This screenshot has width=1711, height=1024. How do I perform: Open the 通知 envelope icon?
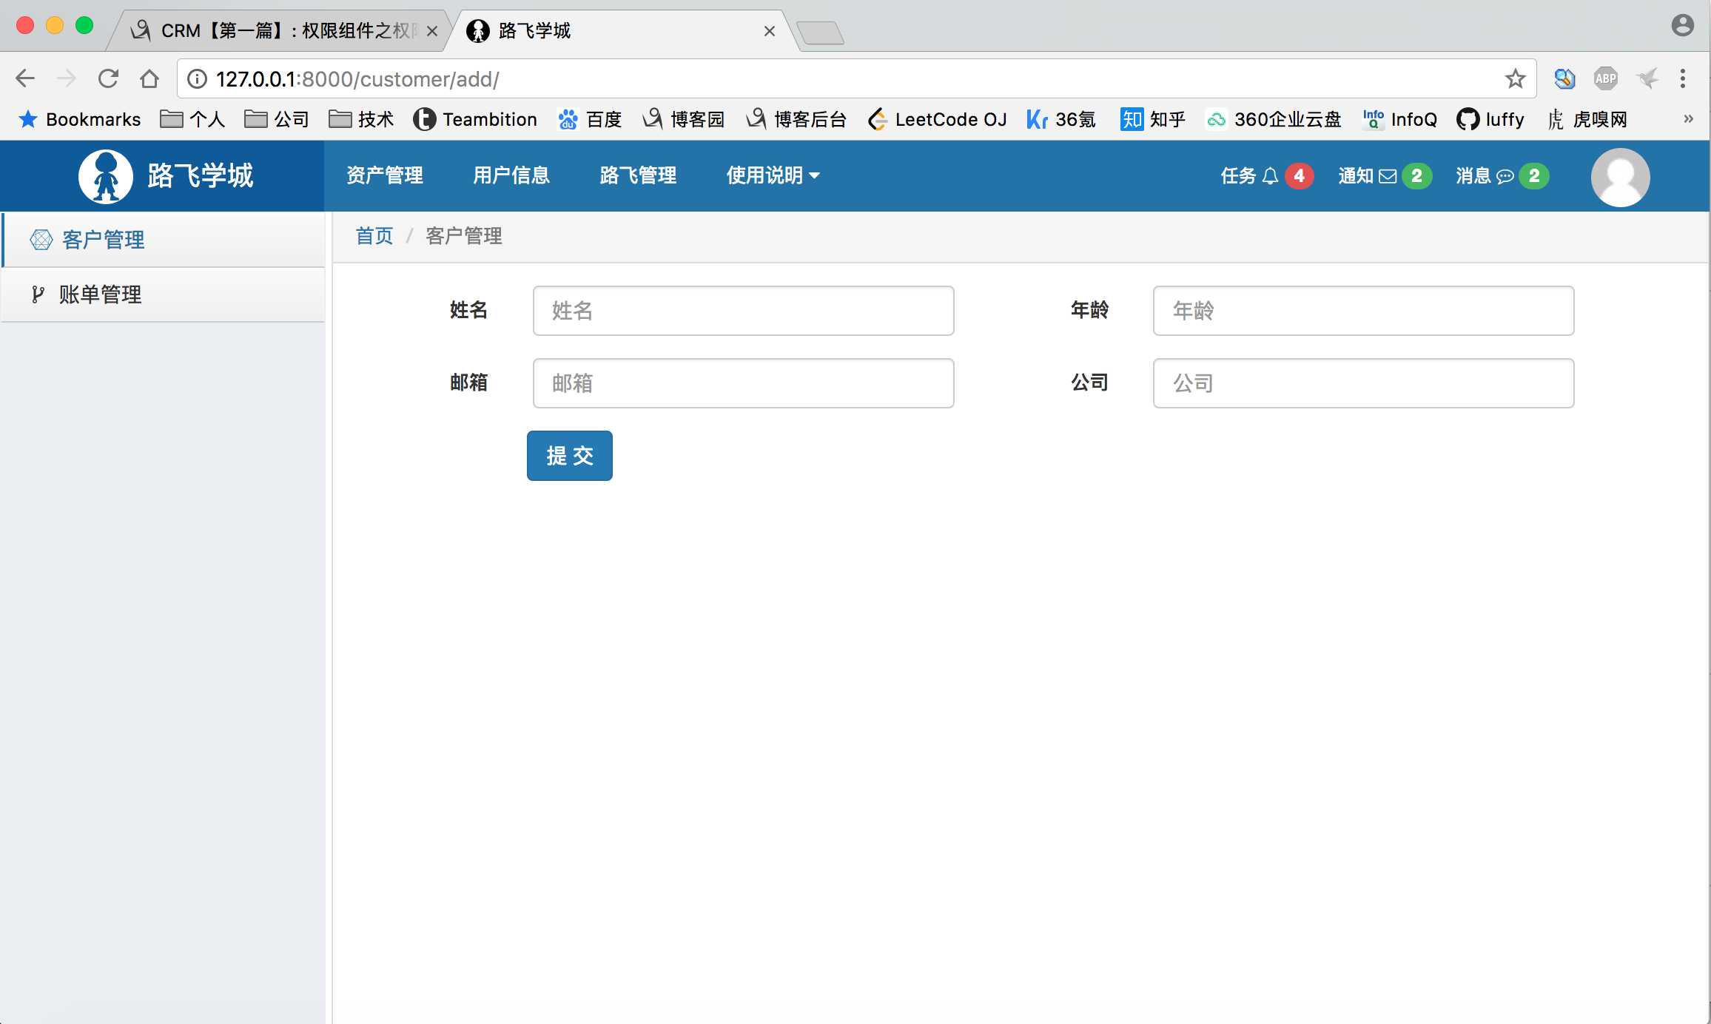pyautogui.click(x=1389, y=175)
